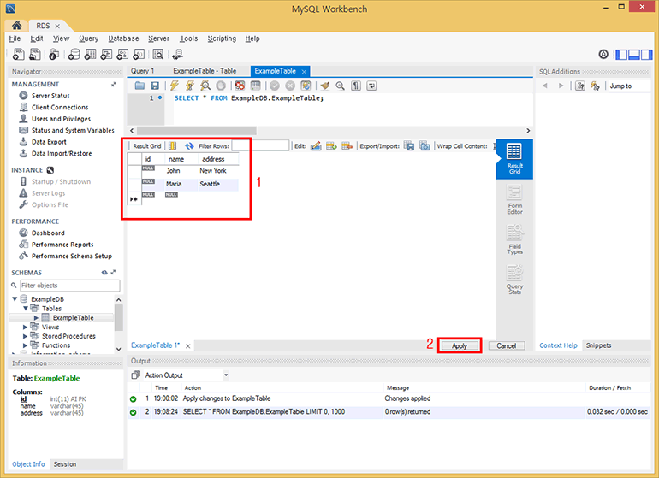Open the Action Output dropdown
Viewport: 659px width, 478px height.
pos(226,375)
